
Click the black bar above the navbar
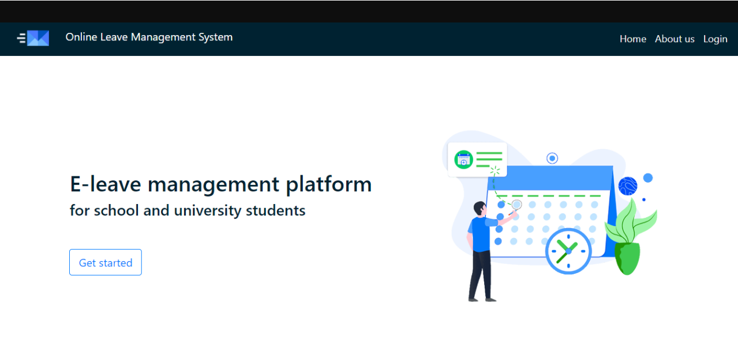369,11
